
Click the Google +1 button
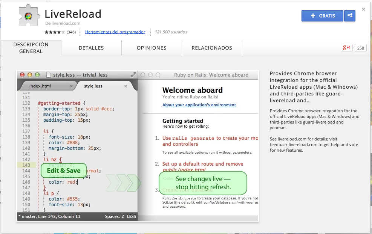point(347,48)
